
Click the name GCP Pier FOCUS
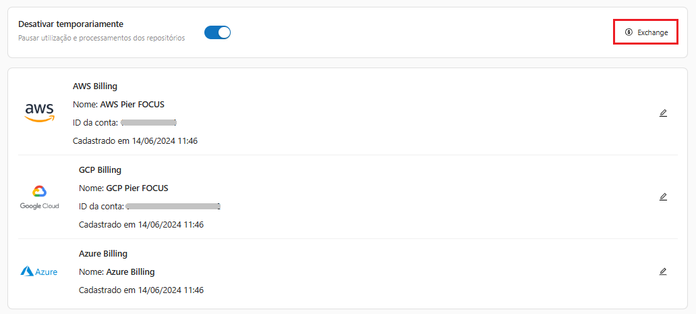tap(137, 188)
